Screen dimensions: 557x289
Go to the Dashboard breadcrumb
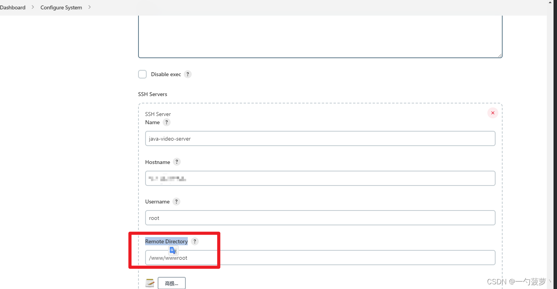tap(13, 7)
